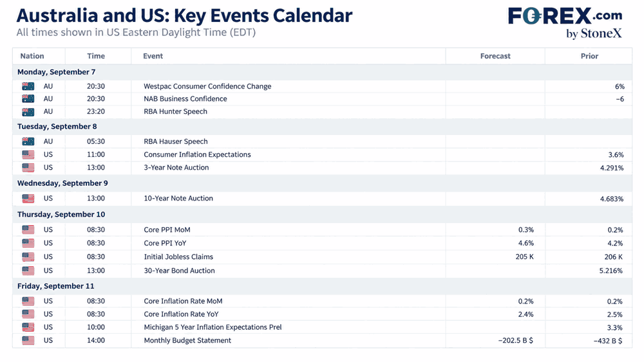Viewport: 644px width, 362px height.
Task: Click the US flag beside 10-Year Note Auction
Action: 28,199
